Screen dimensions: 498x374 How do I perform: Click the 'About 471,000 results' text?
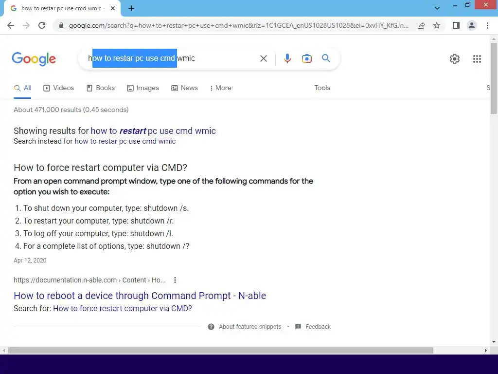tap(71, 110)
